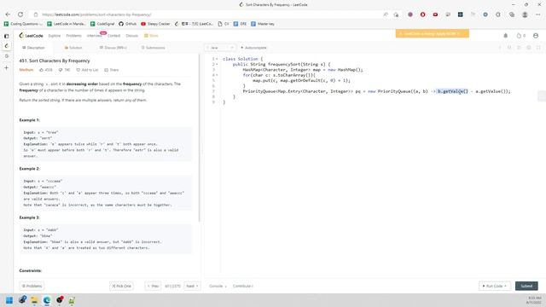546x307 pixels.
Task: Open the Coding Questions bookmark
Action: 23,24
